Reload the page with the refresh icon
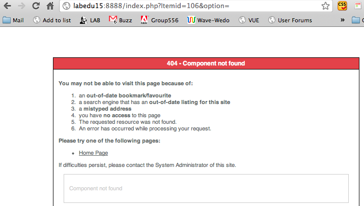The image size is (364, 206). click(36, 6)
